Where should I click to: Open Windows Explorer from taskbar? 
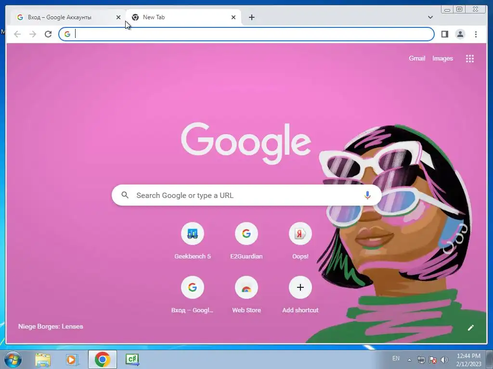43,359
